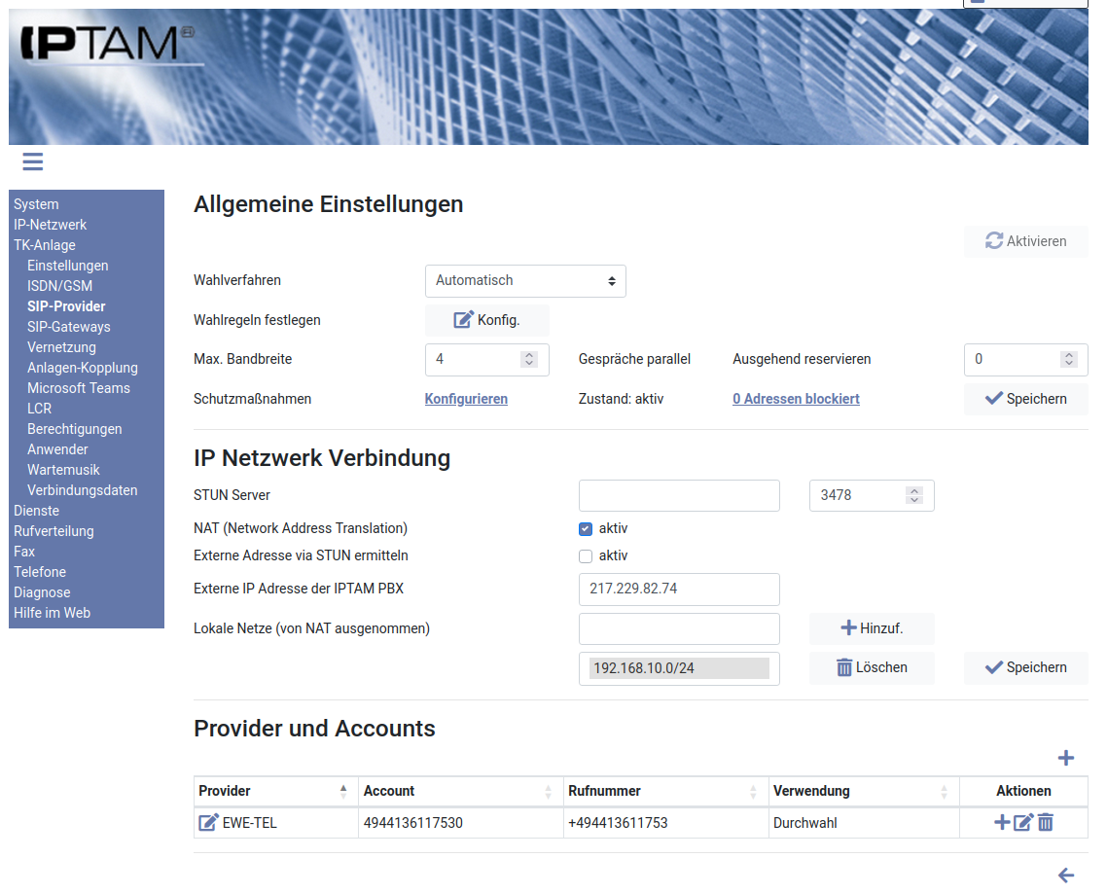Open Wahlverfahren Automatisch dropdown
1107x894 pixels.
(525, 280)
